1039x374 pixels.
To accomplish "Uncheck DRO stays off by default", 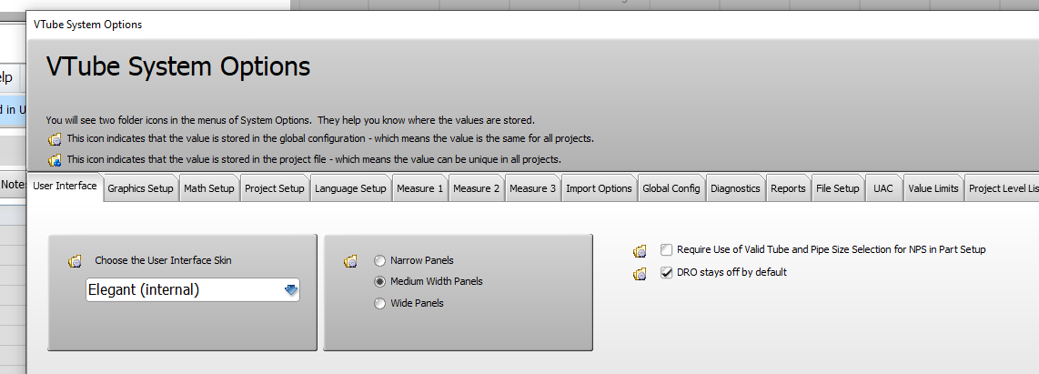I will [x=667, y=273].
